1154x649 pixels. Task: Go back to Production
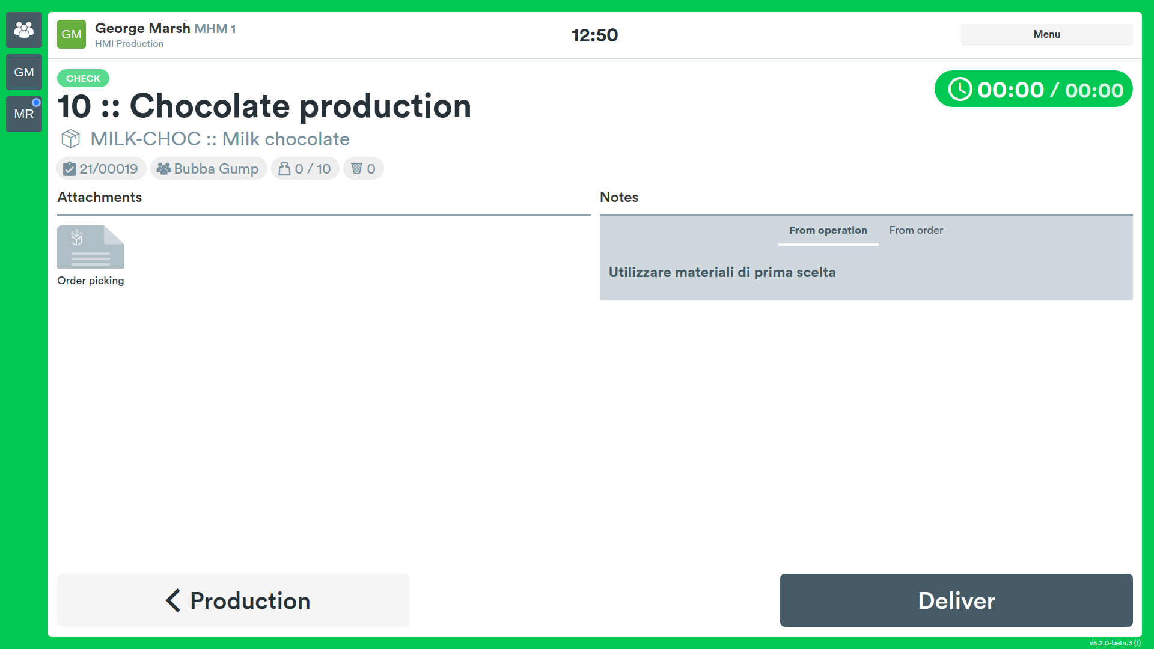[x=233, y=600]
